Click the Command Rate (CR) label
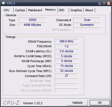The width and height of the screenshot is (112, 107). [38, 76]
